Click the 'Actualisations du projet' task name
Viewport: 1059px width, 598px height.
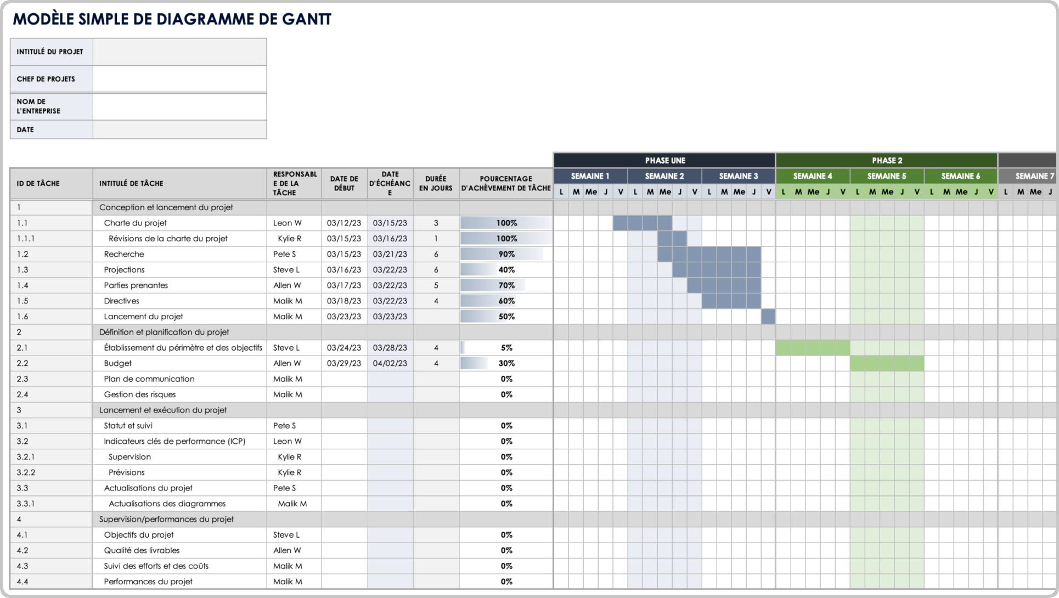point(148,488)
